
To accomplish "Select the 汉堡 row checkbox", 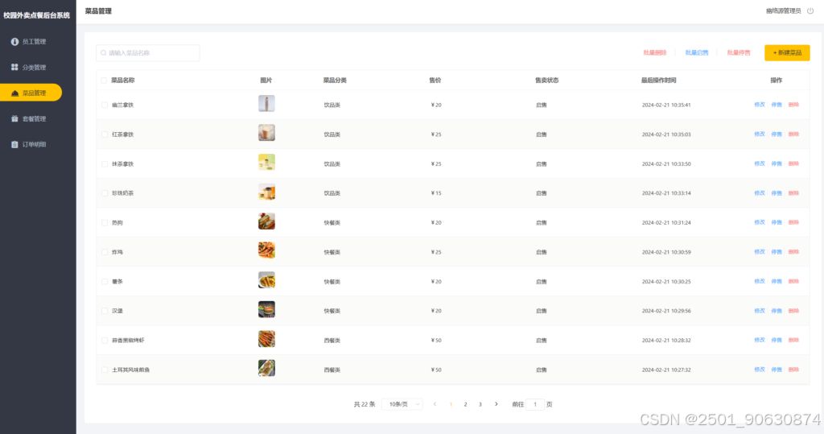I will (x=104, y=311).
